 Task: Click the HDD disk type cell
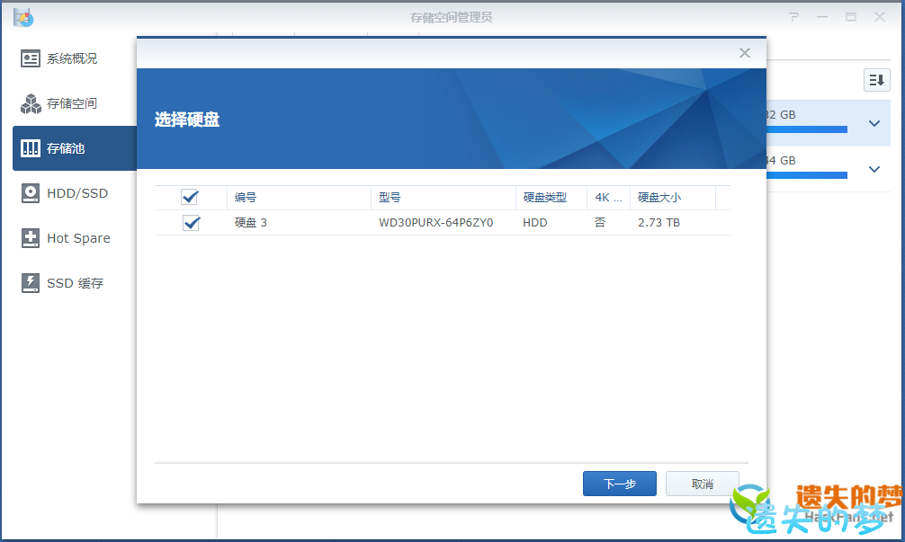point(535,223)
